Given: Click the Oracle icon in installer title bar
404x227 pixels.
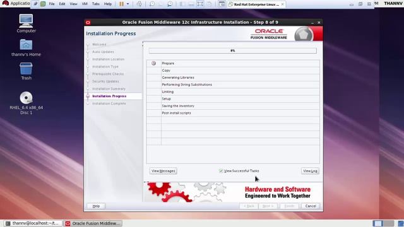Looking at the screenshot, I should pyautogui.click(x=88, y=23).
